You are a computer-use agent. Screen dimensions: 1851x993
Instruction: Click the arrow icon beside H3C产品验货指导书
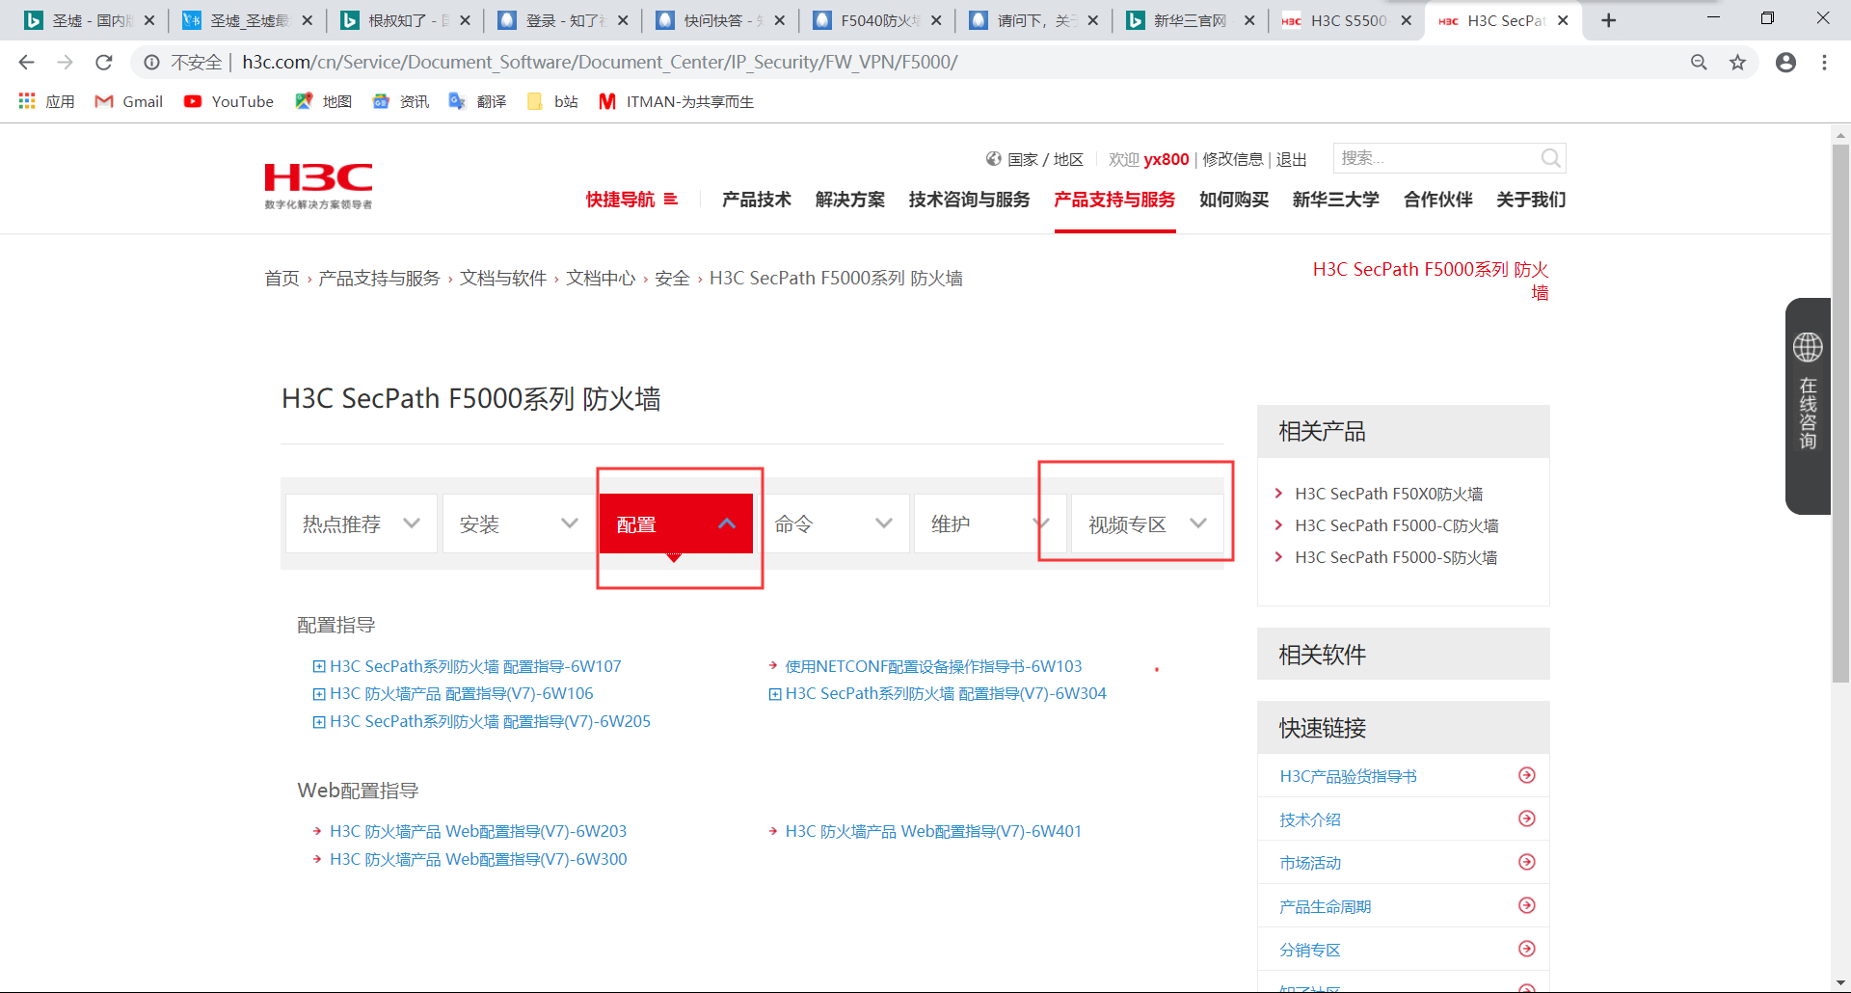pos(1527,775)
